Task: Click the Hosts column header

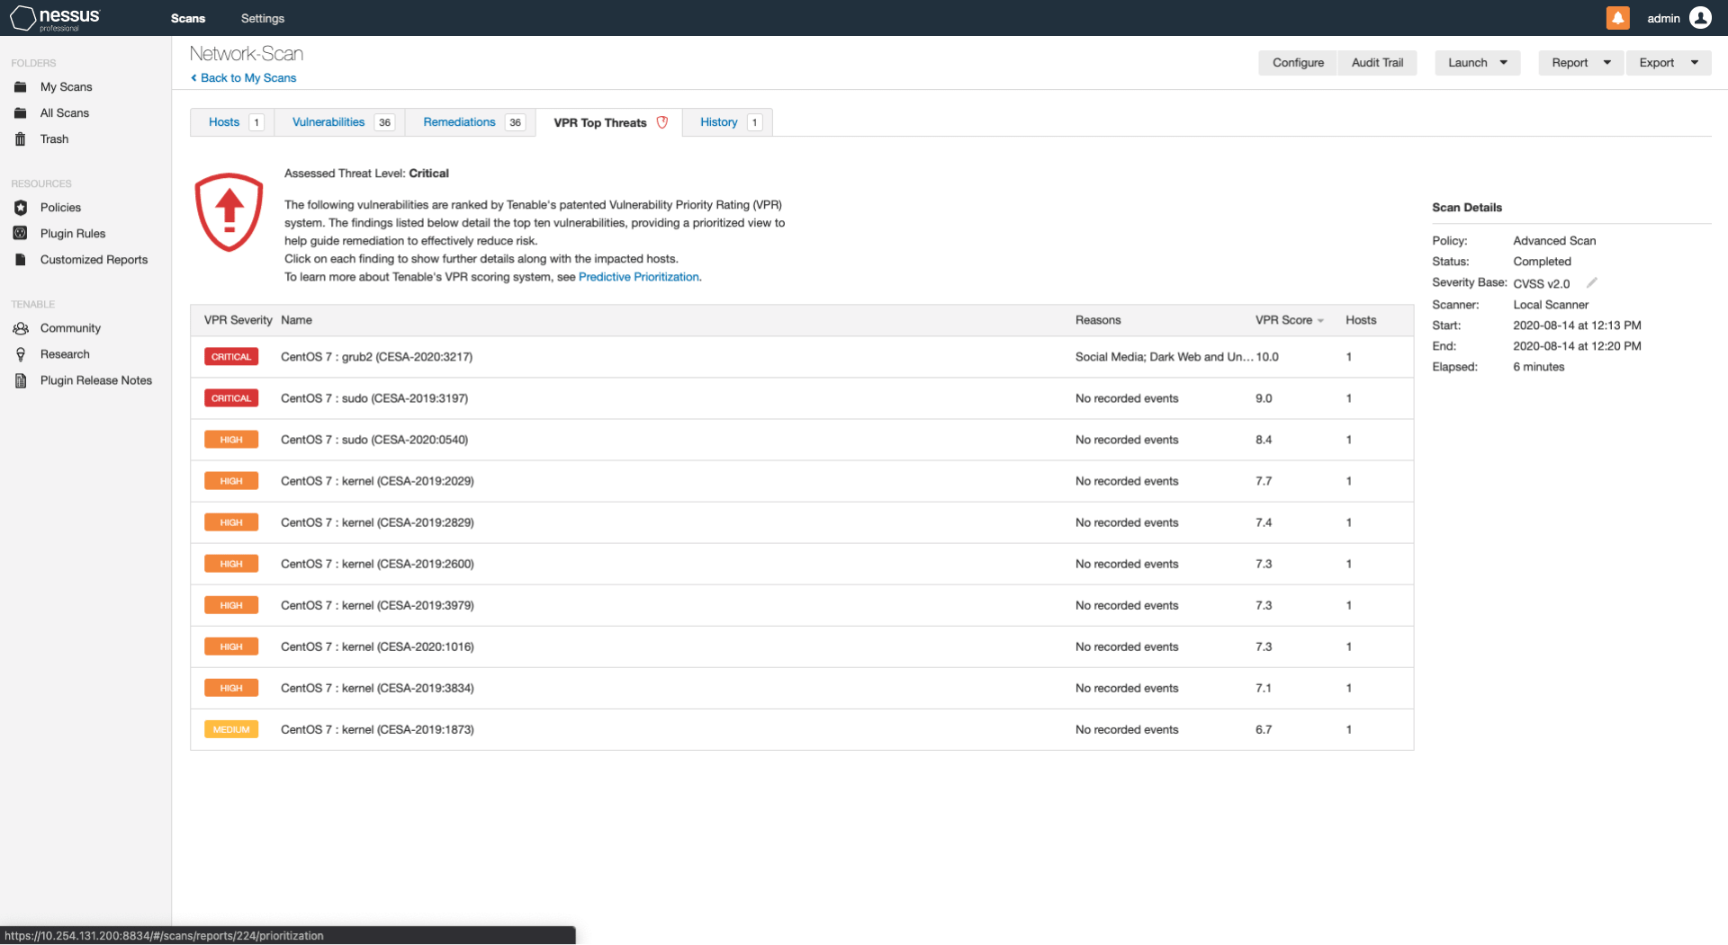Action: tap(1361, 320)
